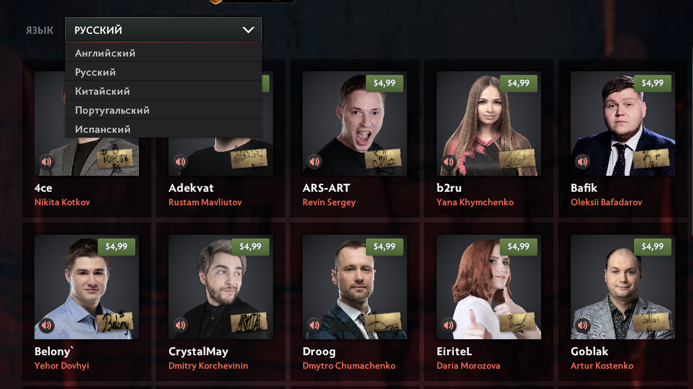Click EiriteL's autograph sticker

tap(517, 321)
